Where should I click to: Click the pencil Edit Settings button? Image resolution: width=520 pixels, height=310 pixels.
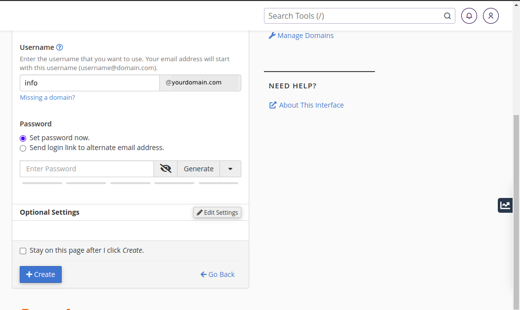pos(217,212)
